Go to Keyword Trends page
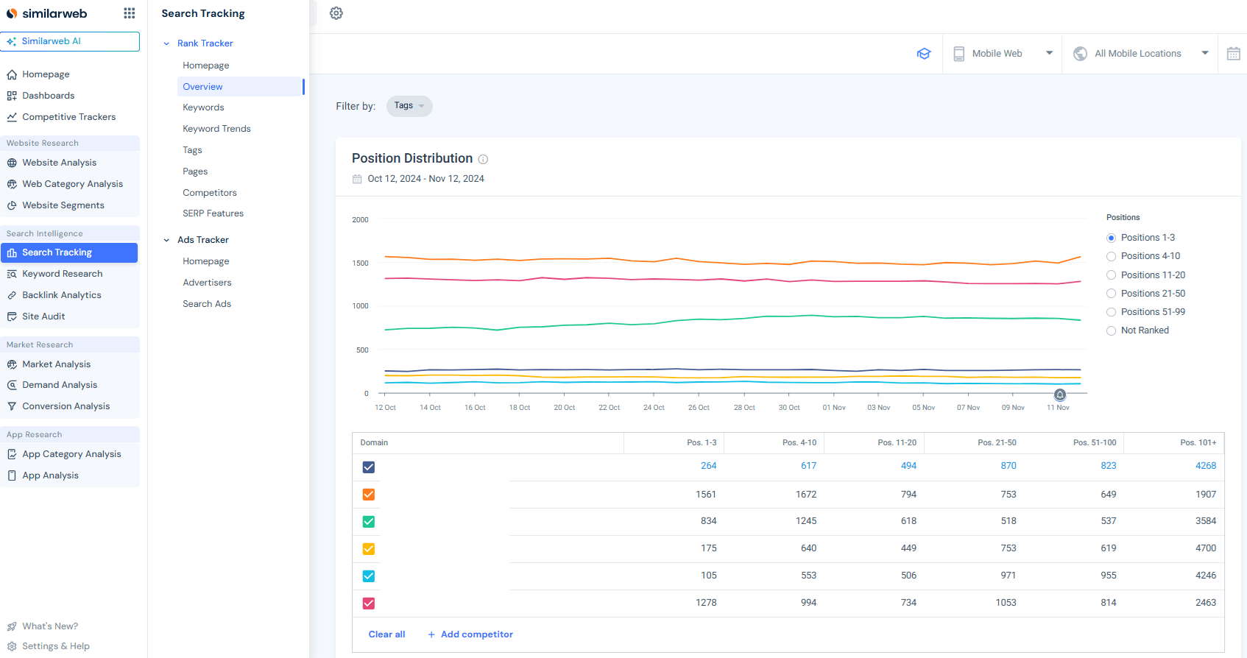The image size is (1247, 658). click(216, 129)
